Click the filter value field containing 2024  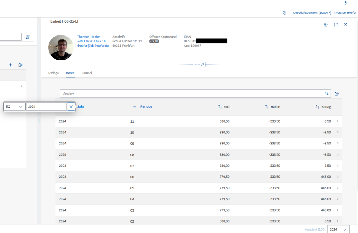click(x=46, y=106)
